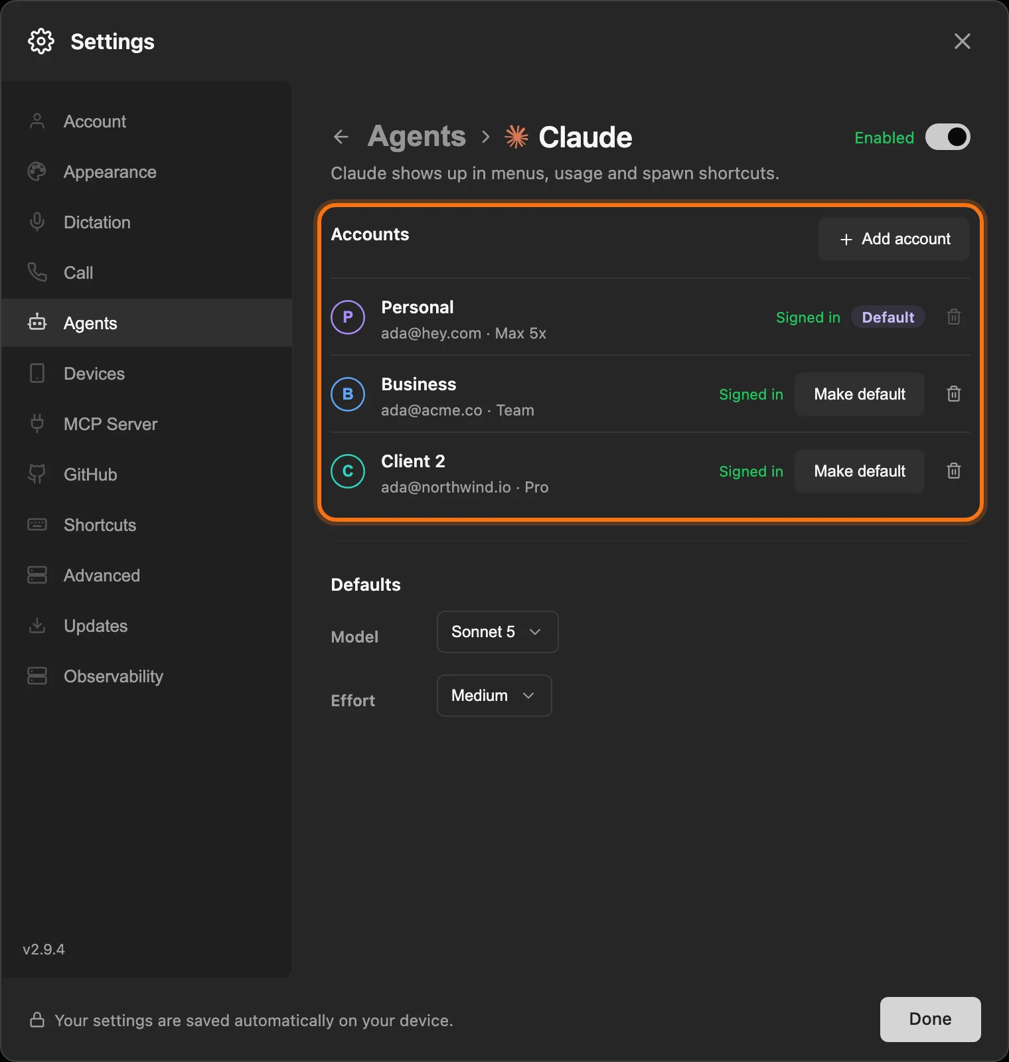Delete the Personal account with trash icon
The width and height of the screenshot is (1009, 1062).
point(954,317)
